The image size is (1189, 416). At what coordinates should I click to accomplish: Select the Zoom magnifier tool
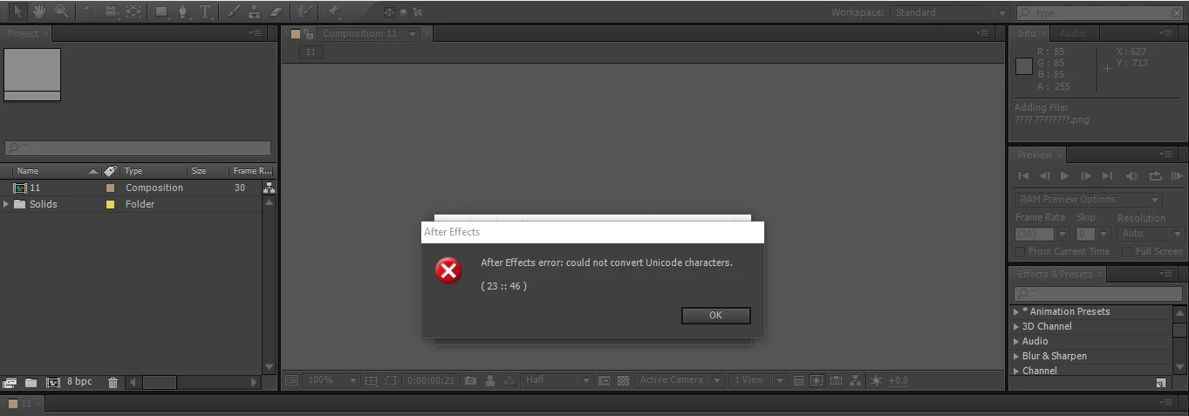(x=61, y=11)
